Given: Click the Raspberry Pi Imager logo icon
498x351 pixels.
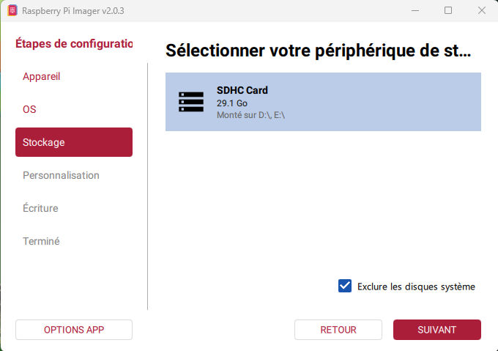Looking at the screenshot, I should [x=12, y=11].
